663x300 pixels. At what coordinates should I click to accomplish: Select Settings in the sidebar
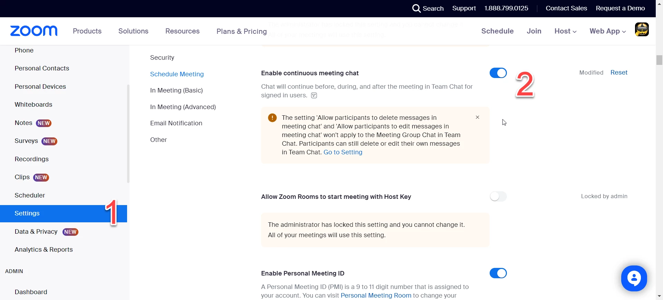tap(64, 213)
